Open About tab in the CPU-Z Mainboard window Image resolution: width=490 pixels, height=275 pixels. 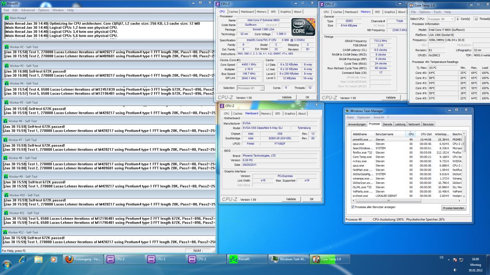pos(302,114)
